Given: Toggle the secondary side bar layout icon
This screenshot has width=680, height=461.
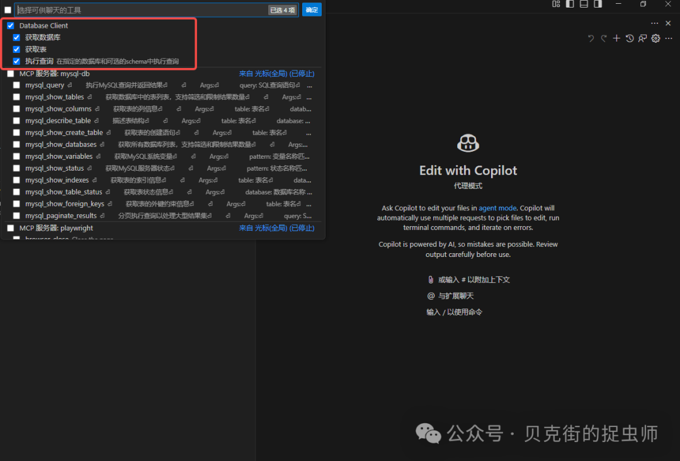Looking at the screenshot, I should (x=598, y=4).
